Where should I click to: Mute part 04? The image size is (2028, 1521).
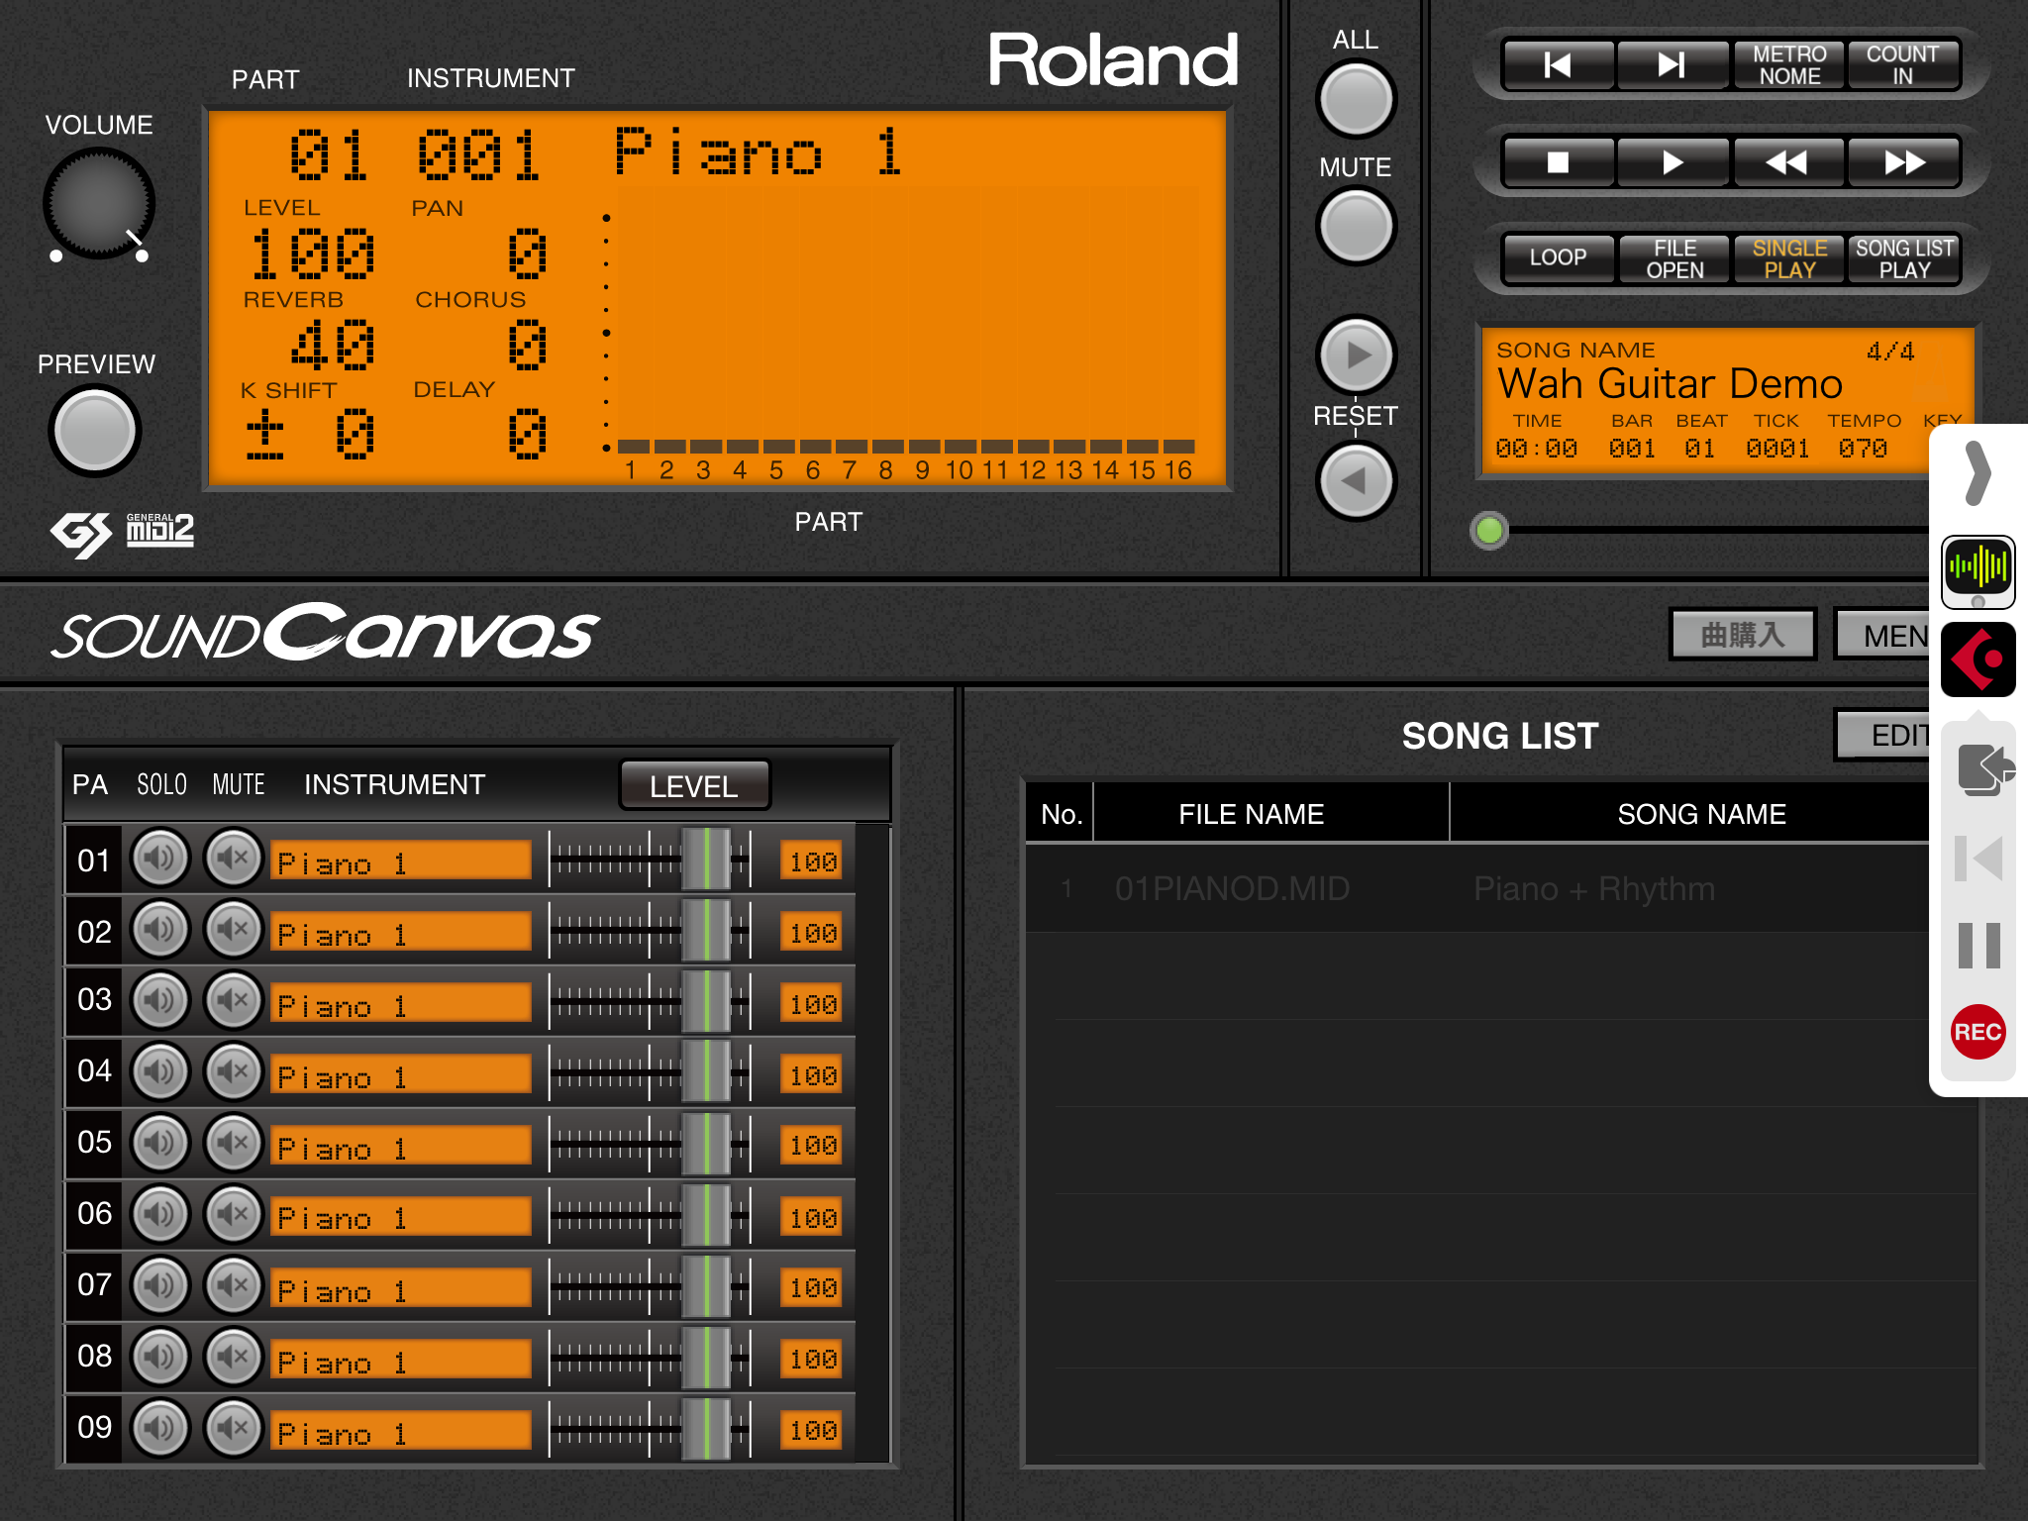coord(234,1071)
